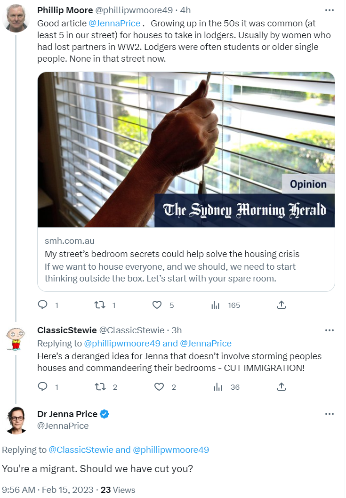The height and width of the screenshot is (498, 346).
Task: Like ClassicStewie's tweet
Action: pos(159,387)
